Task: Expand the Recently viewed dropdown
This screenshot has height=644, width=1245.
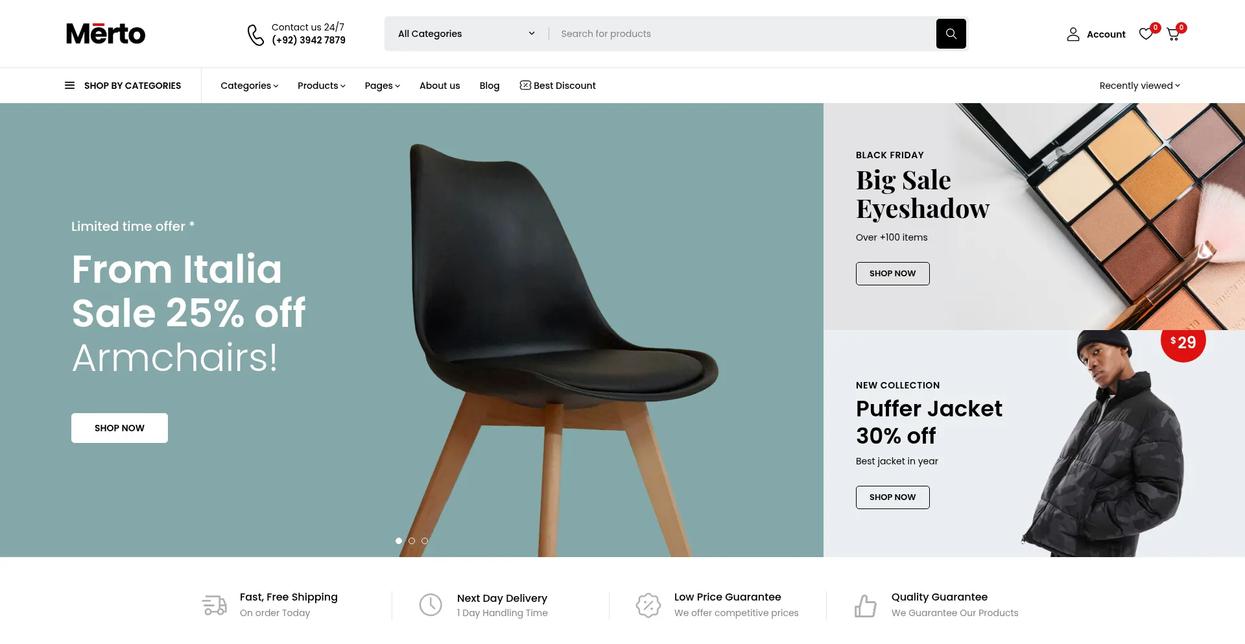Action: tap(1139, 86)
